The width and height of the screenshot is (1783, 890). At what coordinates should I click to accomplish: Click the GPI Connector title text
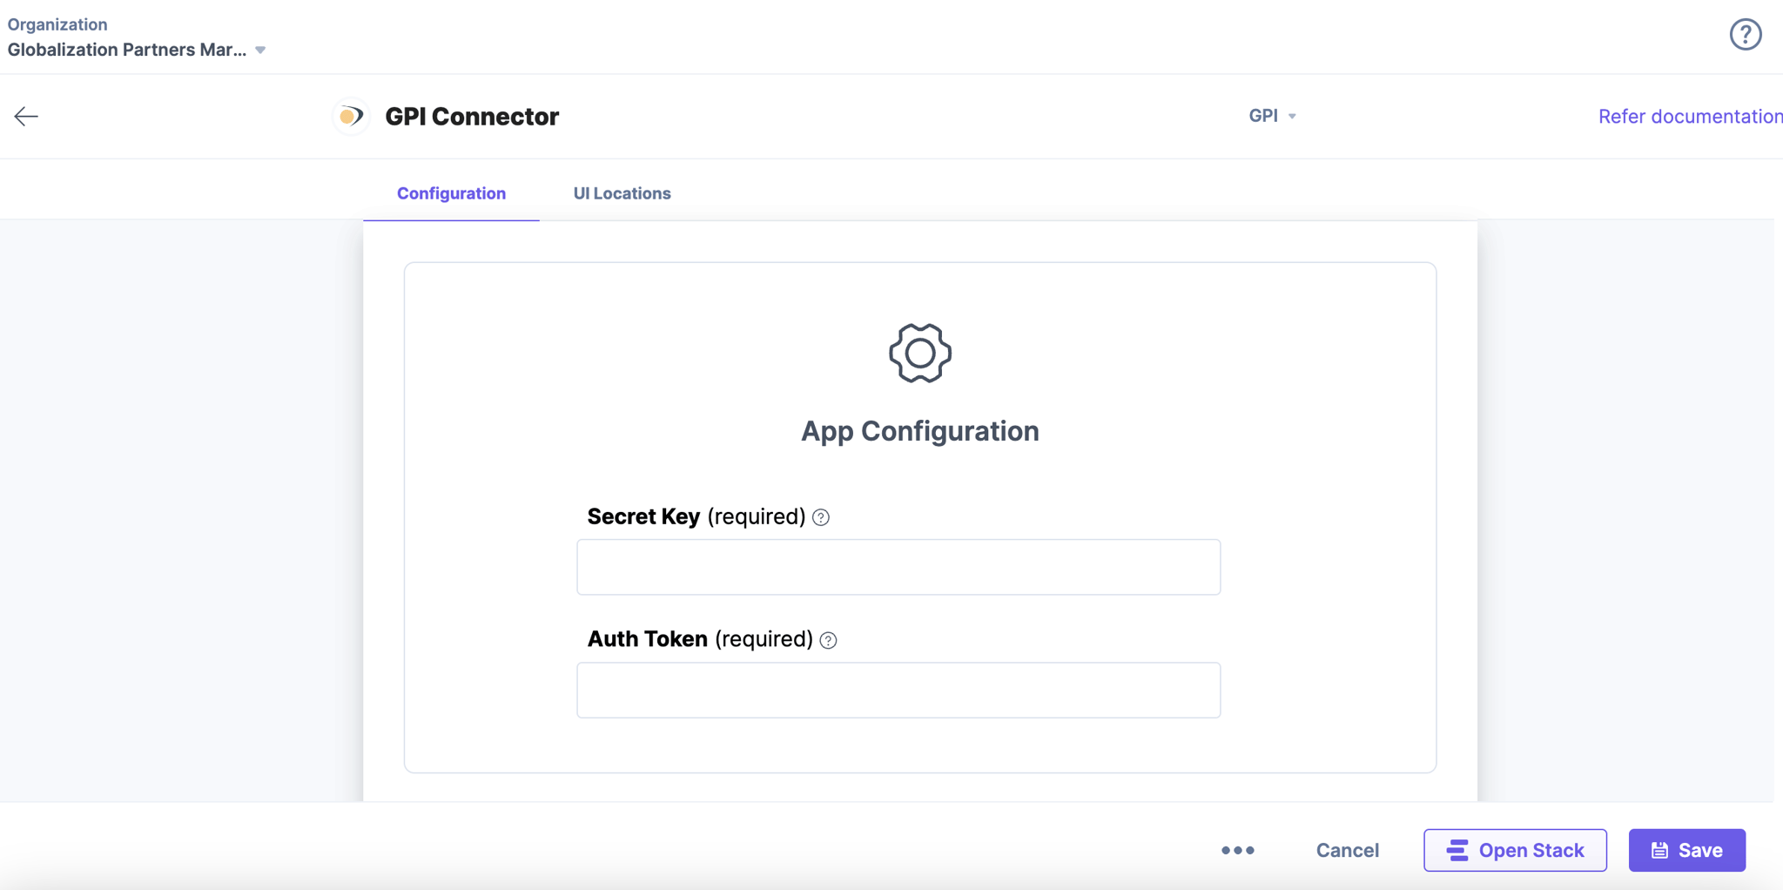click(472, 116)
